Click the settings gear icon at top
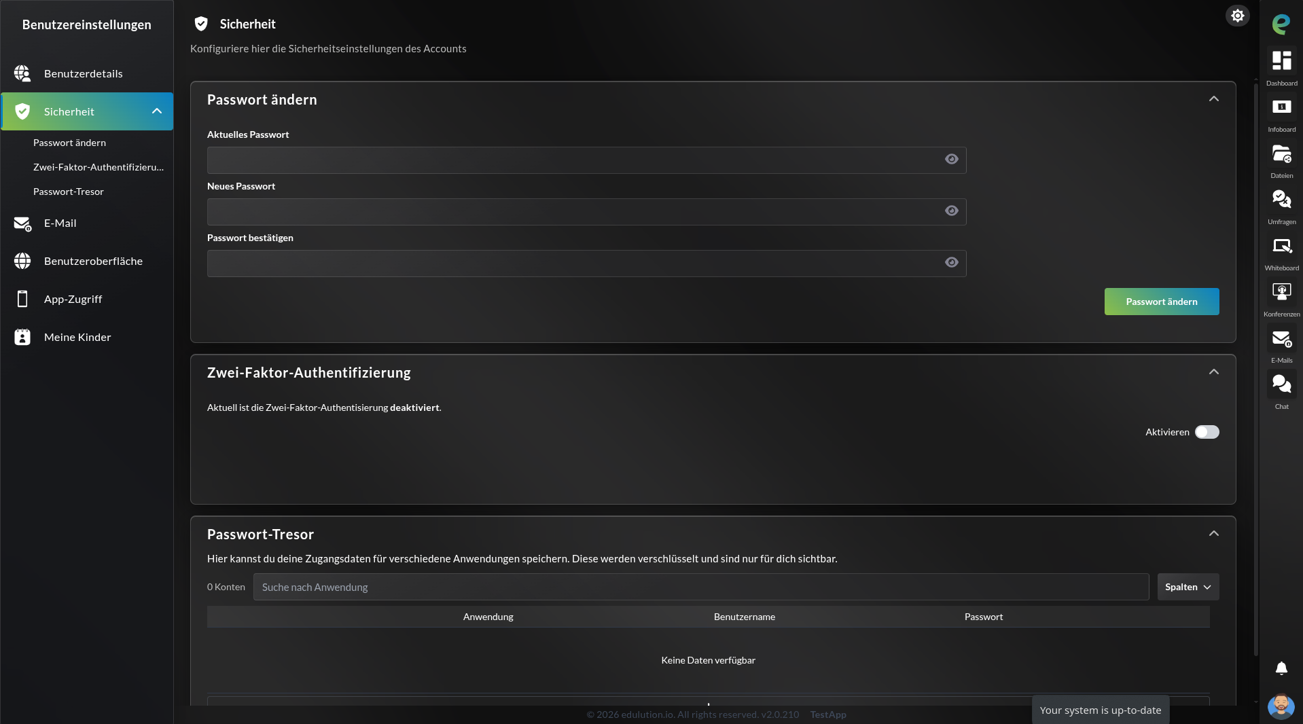The width and height of the screenshot is (1303, 724). pyautogui.click(x=1238, y=16)
